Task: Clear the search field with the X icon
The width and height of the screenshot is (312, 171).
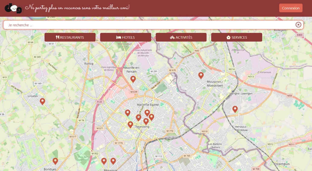Action: tap(298, 25)
